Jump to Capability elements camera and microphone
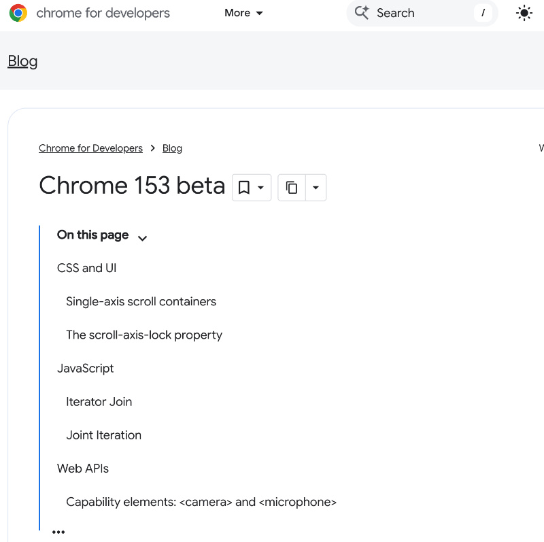This screenshot has height=542, width=544. tap(201, 502)
